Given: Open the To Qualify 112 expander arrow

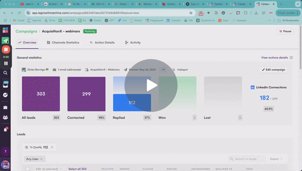Looking at the screenshot, I should 52,147.
